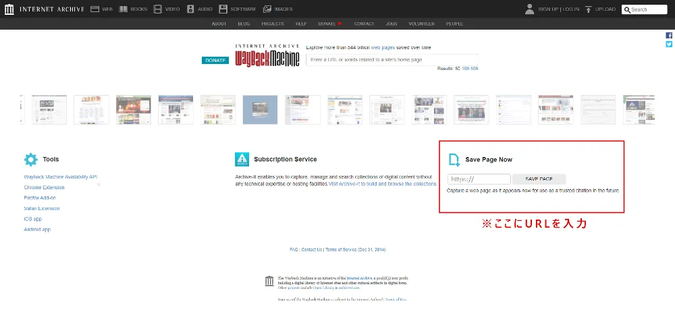Share page via Twitter icon
Viewport: 675px width, 328px height.
coord(669,44)
